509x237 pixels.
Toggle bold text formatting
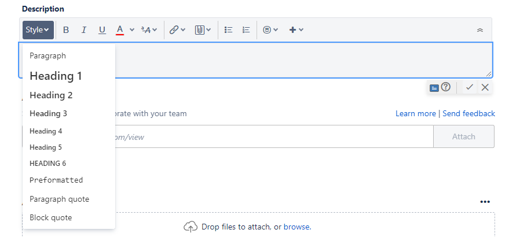point(66,30)
